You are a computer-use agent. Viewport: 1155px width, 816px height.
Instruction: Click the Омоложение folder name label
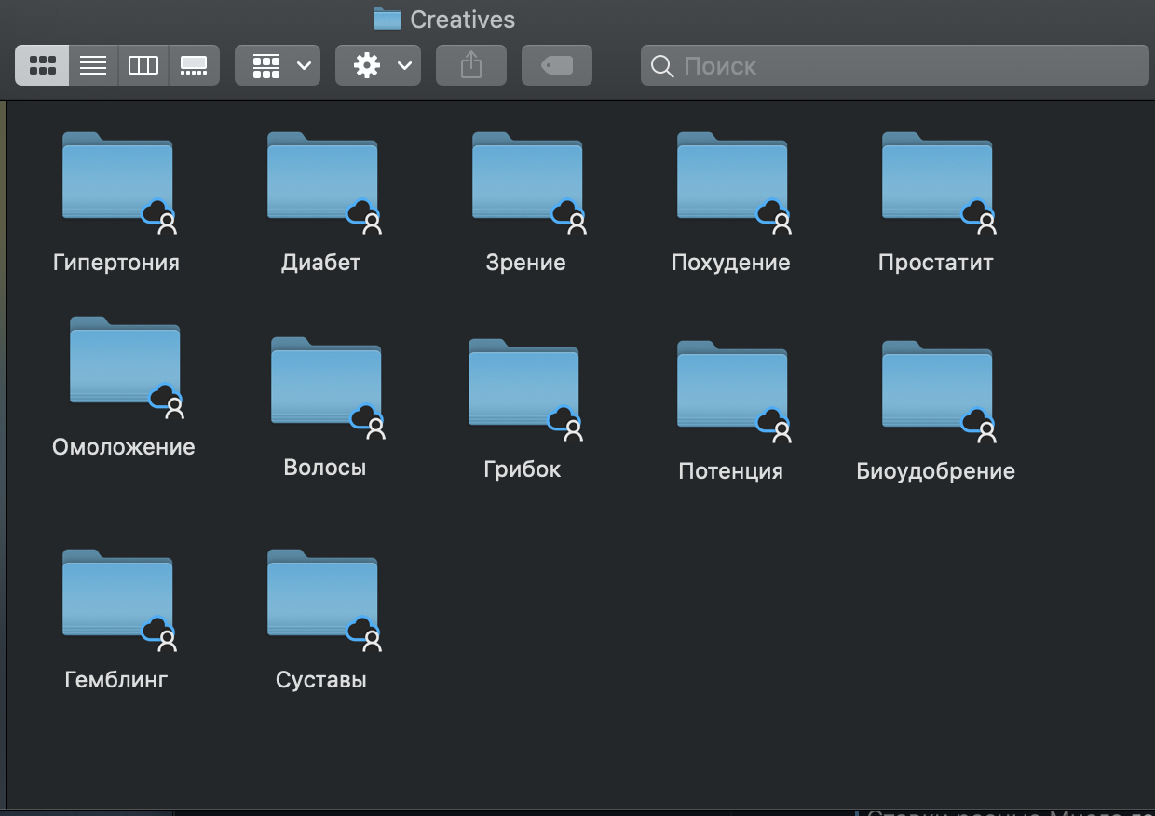[124, 447]
